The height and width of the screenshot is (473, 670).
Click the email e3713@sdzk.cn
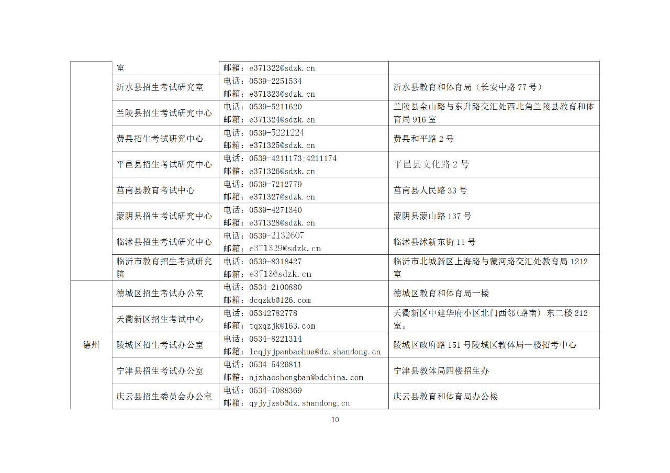280,274
